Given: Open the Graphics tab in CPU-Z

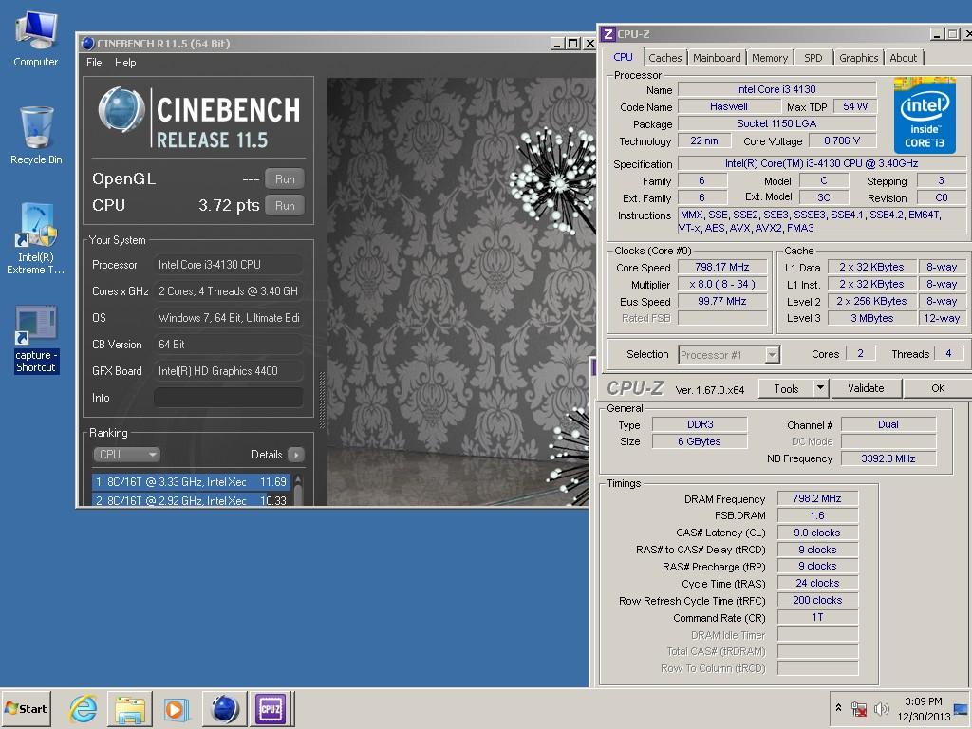Looking at the screenshot, I should point(858,58).
